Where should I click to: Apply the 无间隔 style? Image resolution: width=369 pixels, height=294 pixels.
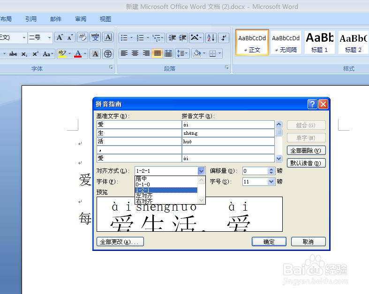286,43
